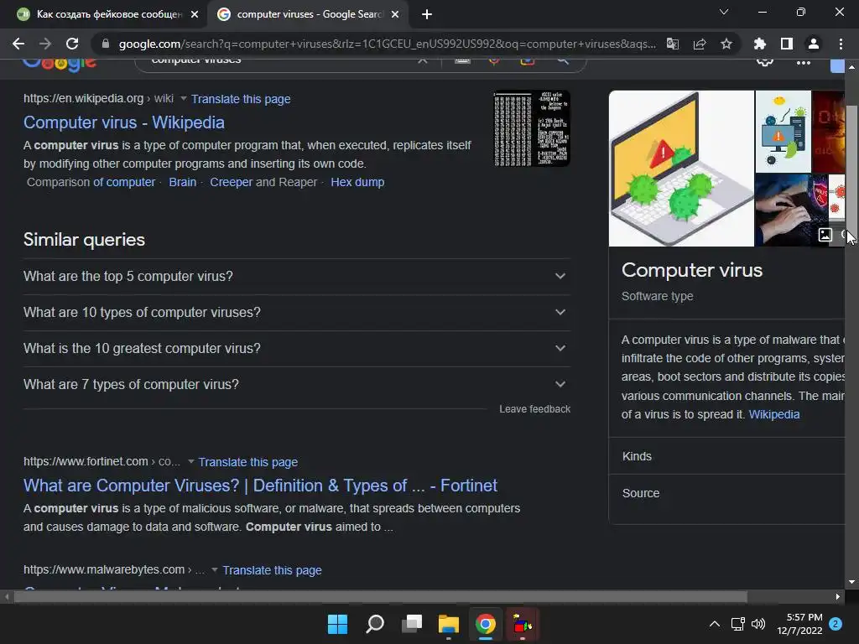Viewport: 859px width, 644px height.
Task: Expand 'What are the top 5 computer virus?'
Action: pyautogui.click(x=296, y=277)
